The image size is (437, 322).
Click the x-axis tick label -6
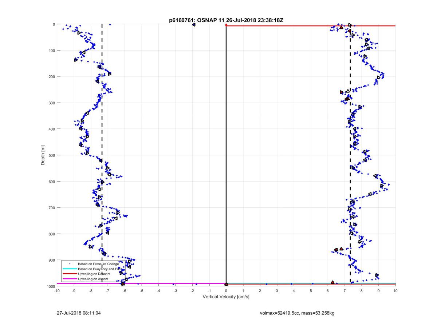pos(124,291)
